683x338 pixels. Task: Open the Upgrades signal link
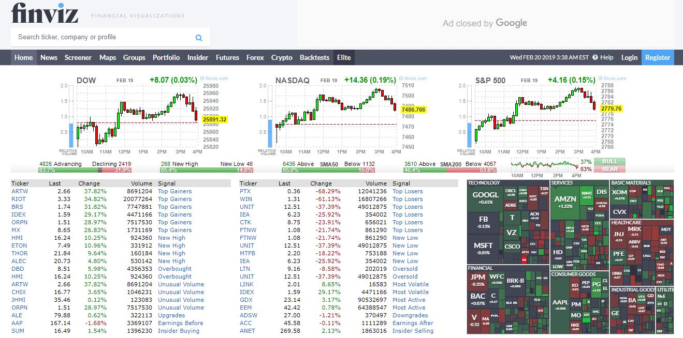[x=171, y=315]
